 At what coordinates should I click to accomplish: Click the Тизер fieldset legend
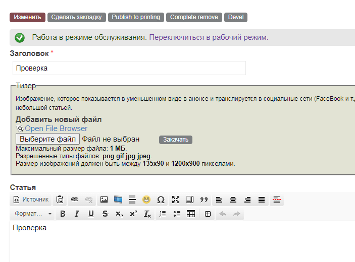click(x=26, y=86)
